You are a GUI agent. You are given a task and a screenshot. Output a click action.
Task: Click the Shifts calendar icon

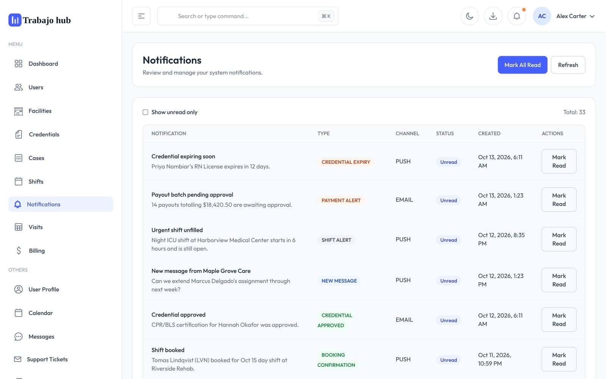click(18, 182)
